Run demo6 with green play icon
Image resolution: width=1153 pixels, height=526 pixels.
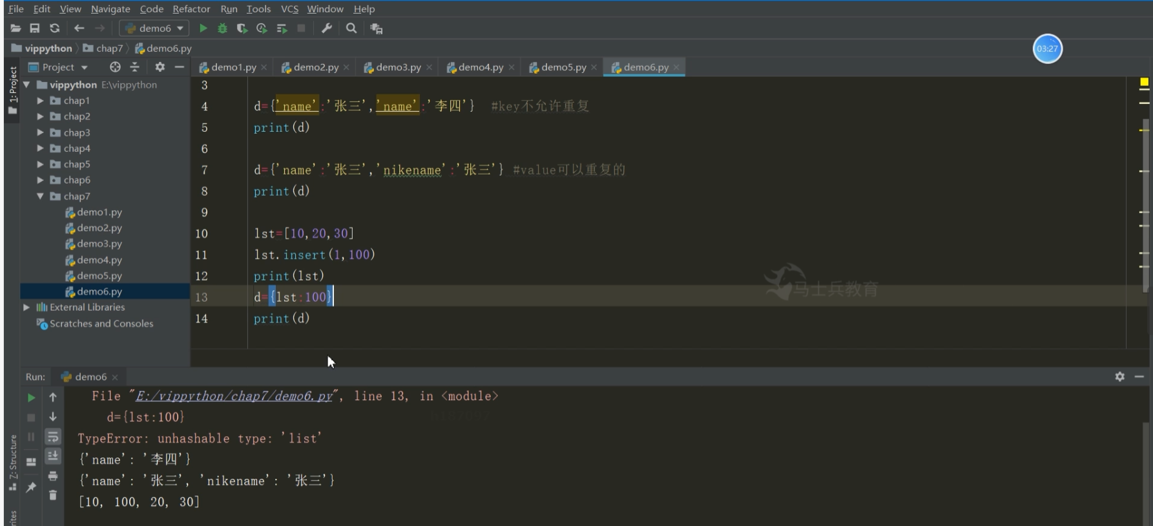pos(203,28)
